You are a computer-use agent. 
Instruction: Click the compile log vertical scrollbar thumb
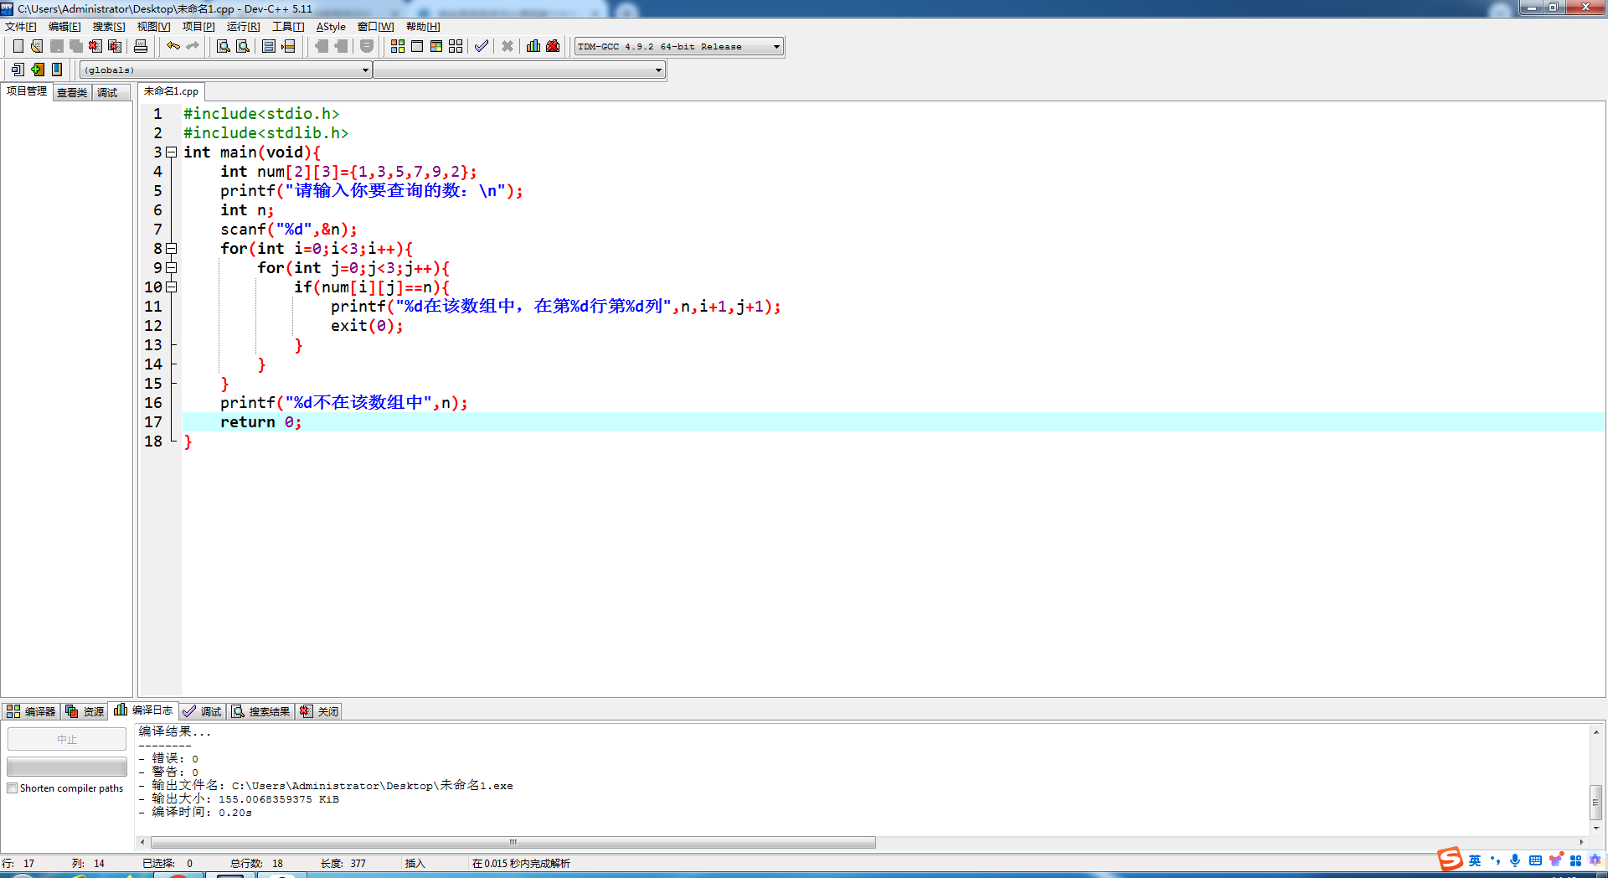[1596, 803]
